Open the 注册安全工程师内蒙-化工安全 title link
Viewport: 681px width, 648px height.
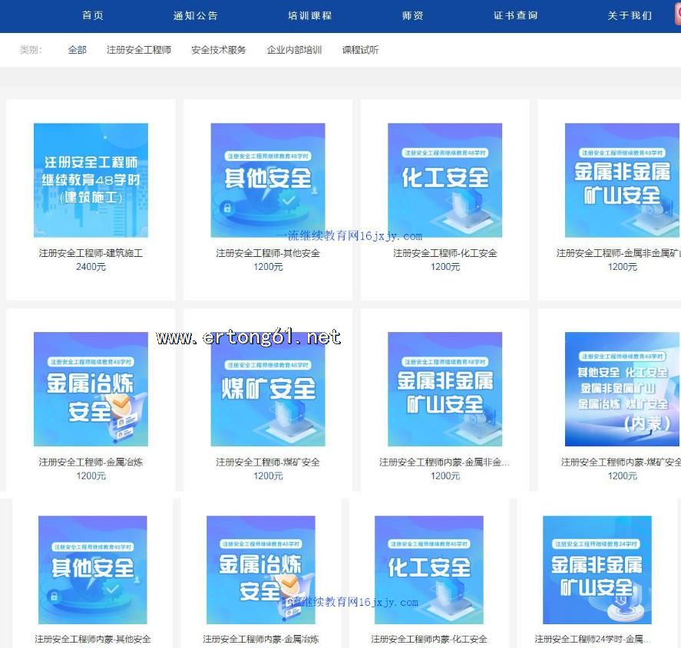tap(429, 639)
